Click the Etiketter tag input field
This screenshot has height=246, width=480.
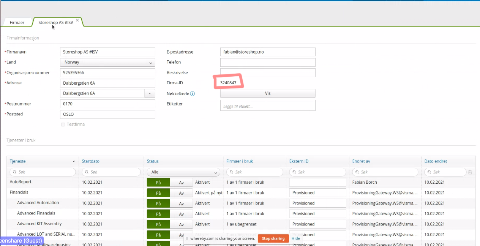[x=268, y=106]
